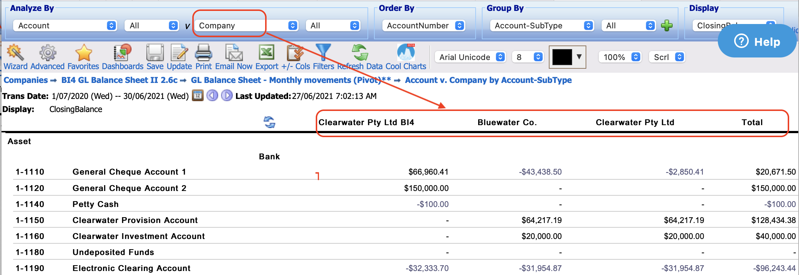Click the -$96,243.44 total cell
799x275 pixels.
(775, 268)
